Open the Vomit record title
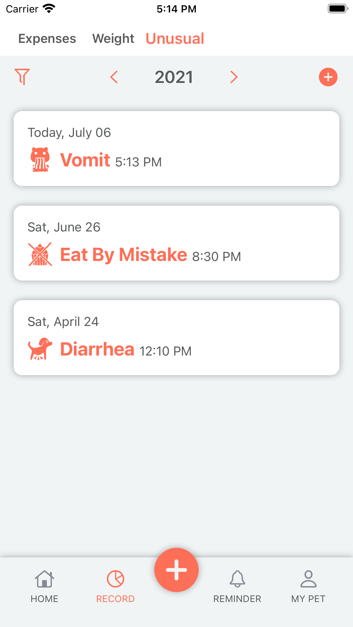 (85, 160)
